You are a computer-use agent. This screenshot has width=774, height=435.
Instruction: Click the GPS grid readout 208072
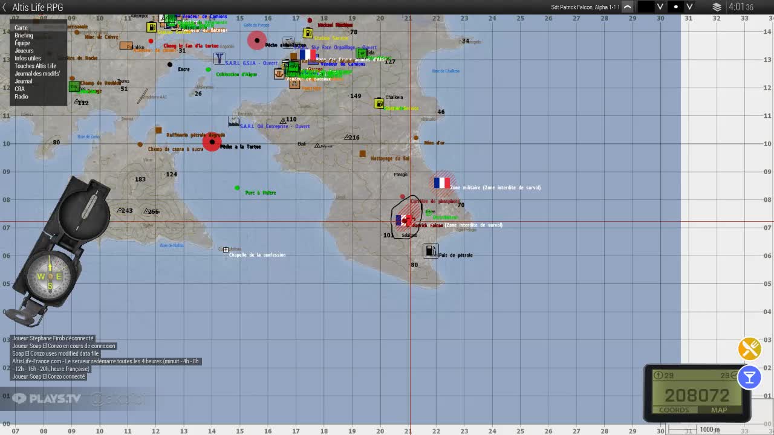697,395
